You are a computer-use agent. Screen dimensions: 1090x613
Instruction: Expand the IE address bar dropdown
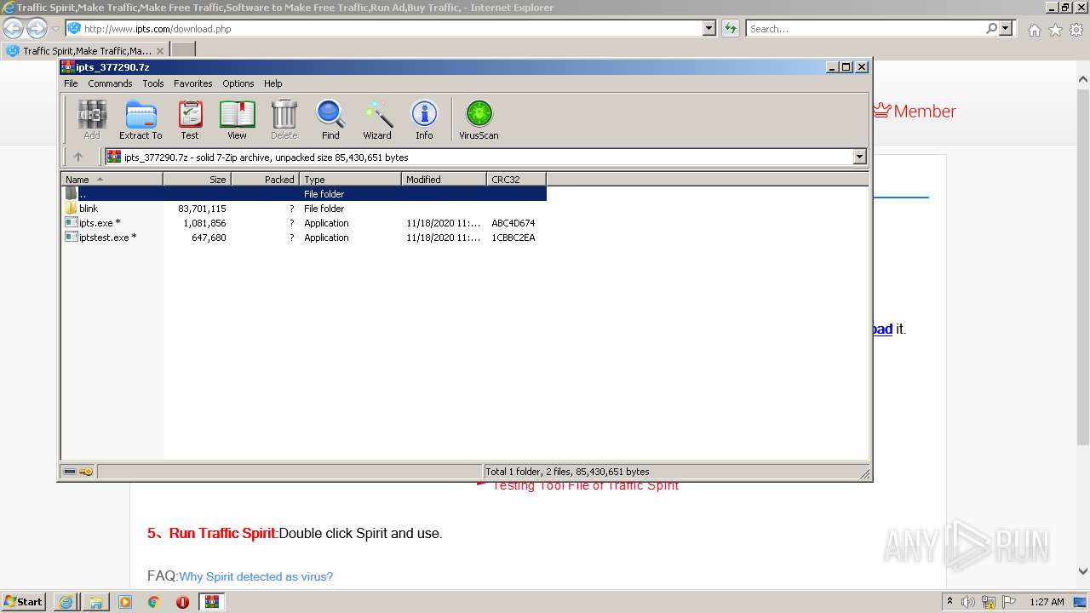(709, 28)
